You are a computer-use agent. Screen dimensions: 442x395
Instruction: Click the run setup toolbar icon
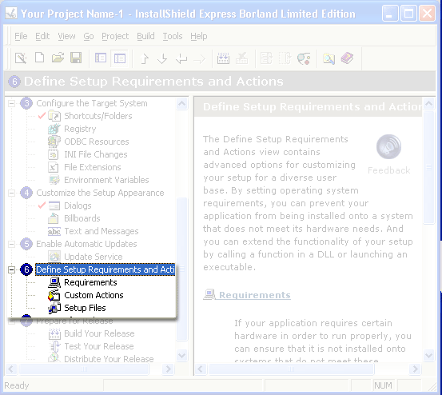pos(266,58)
